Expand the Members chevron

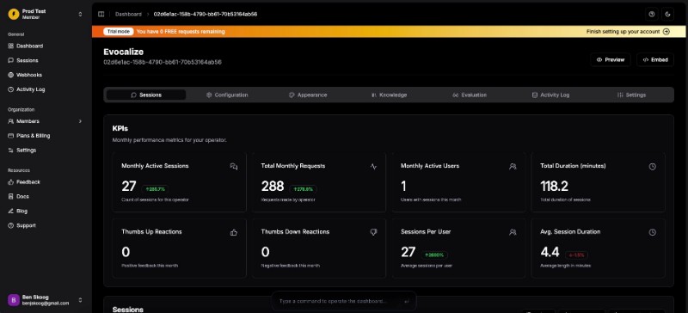80,121
